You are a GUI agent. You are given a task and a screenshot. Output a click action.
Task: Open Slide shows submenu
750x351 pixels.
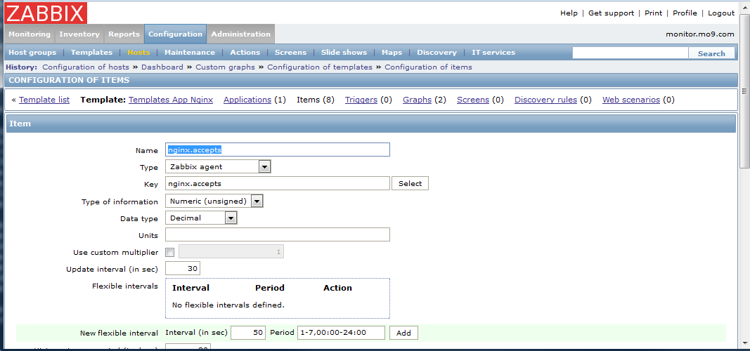[x=344, y=53]
